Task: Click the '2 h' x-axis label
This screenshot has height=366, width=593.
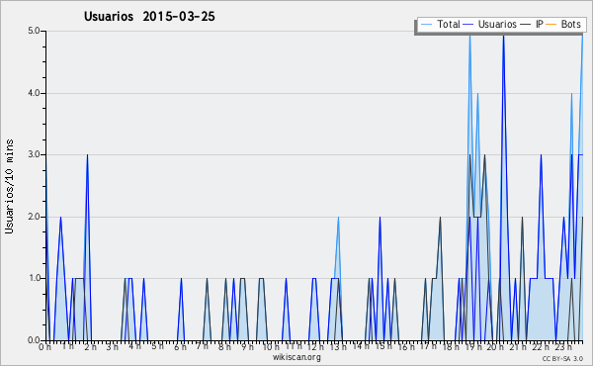Action: (90, 347)
